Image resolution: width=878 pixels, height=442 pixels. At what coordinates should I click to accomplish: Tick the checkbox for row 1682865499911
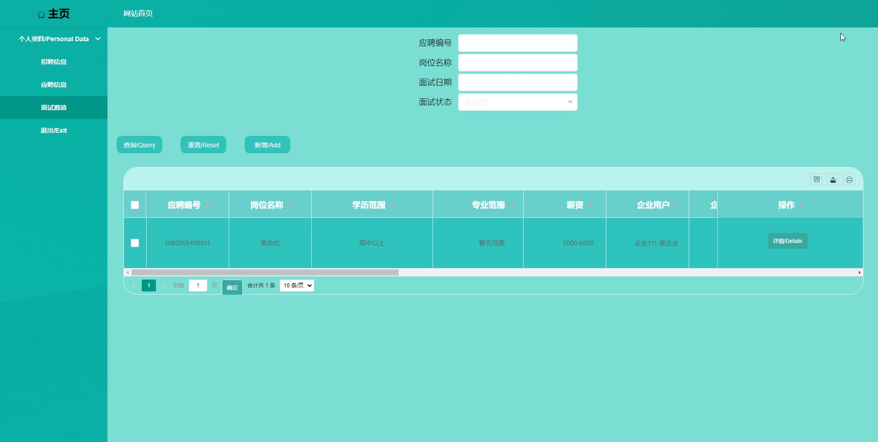[x=135, y=243]
